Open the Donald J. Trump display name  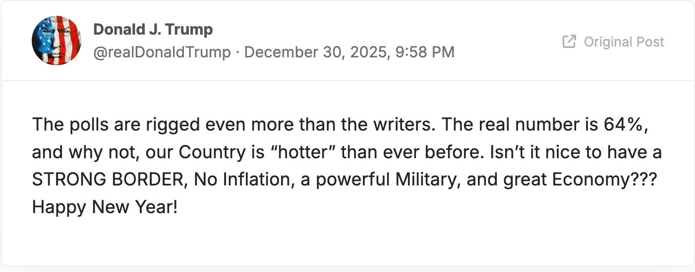[153, 29]
